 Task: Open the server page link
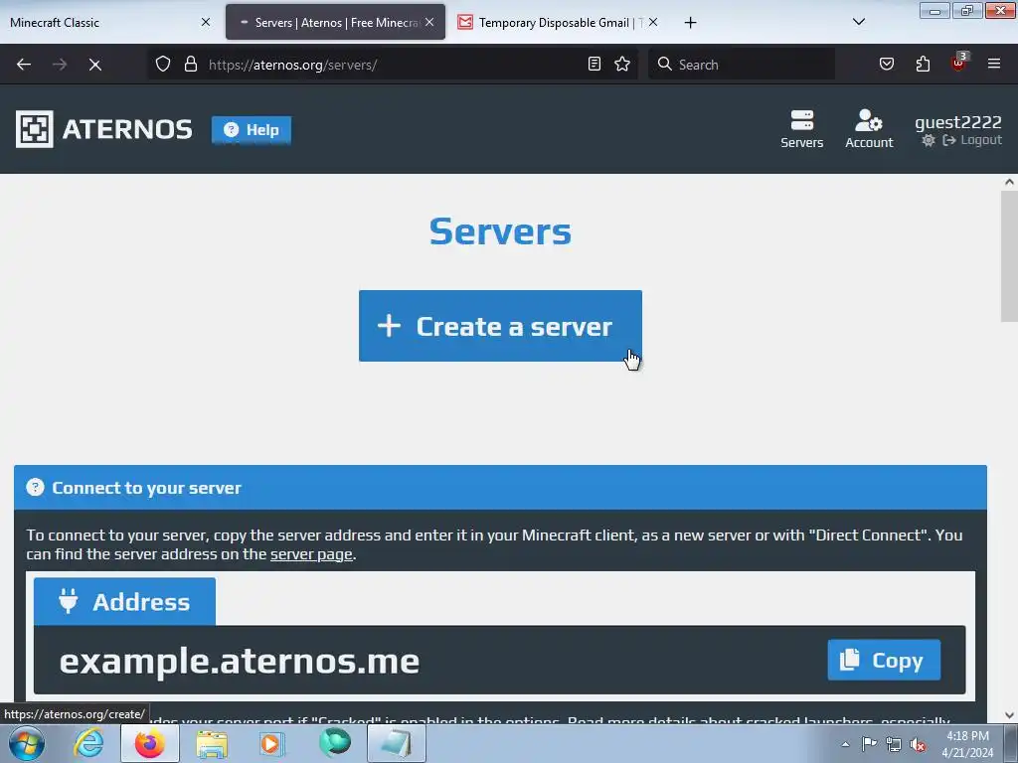click(311, 554)
